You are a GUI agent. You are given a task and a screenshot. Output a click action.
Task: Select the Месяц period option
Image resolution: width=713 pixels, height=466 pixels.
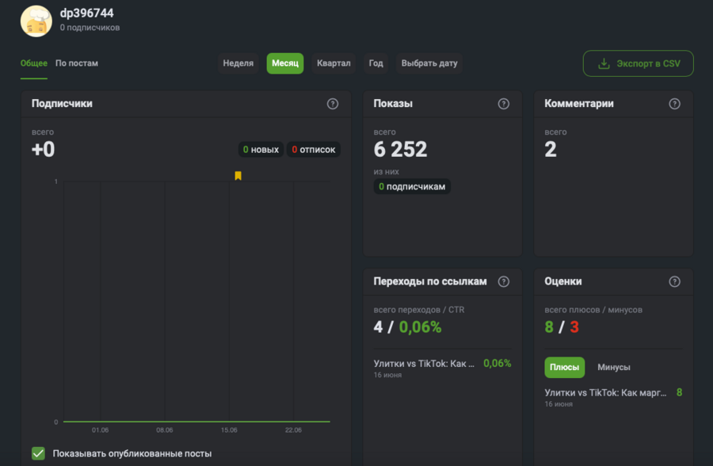(285, 63)
